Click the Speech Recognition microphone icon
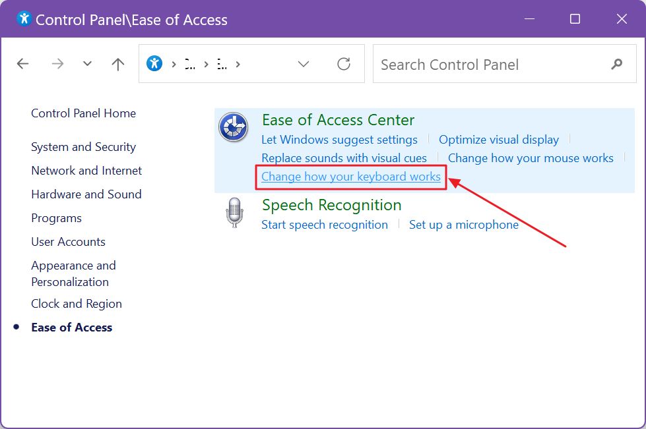 click(x=234, y=213)
